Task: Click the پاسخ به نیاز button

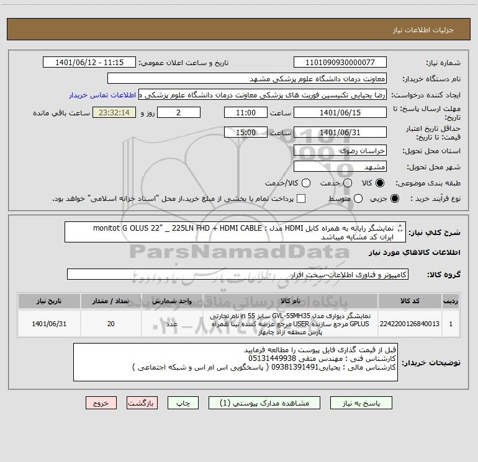Action: point(361,403)
